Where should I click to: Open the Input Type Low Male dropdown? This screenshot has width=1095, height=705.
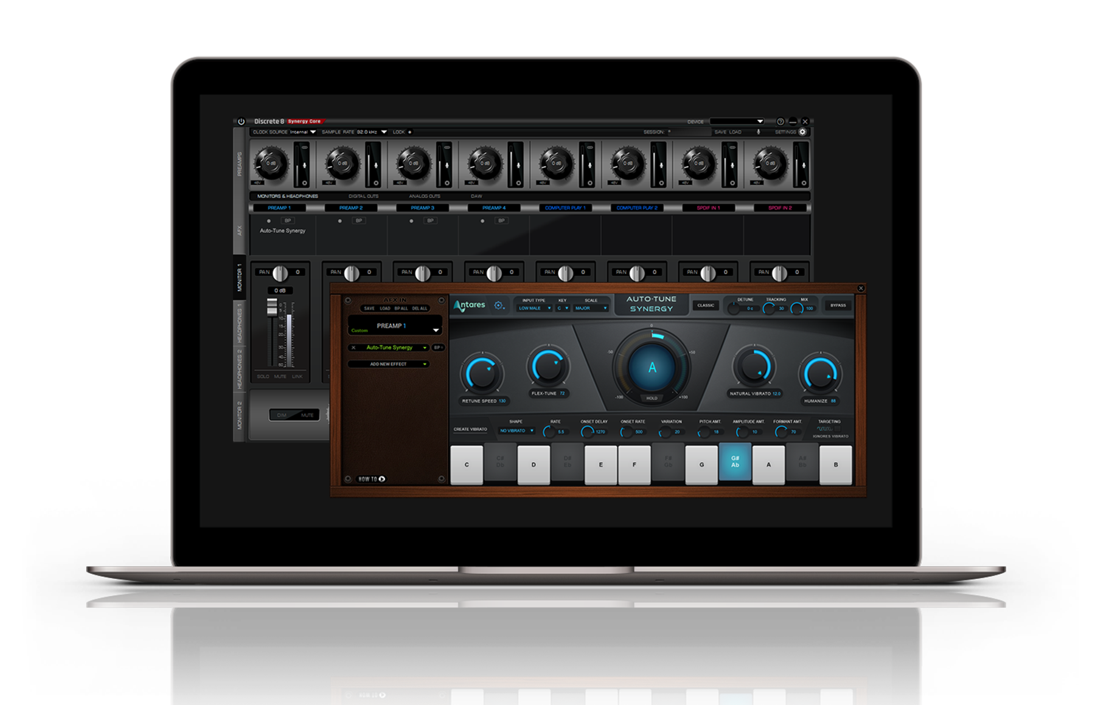click(534, 308)
